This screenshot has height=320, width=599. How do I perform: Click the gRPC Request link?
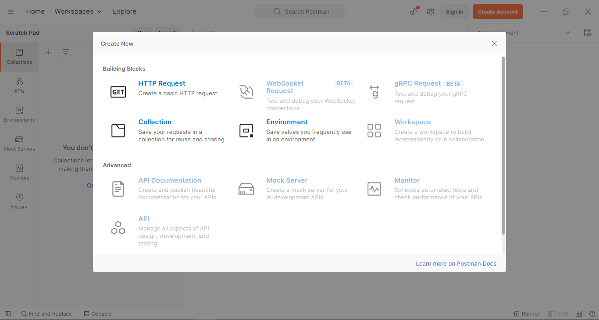tap(417, 83)
